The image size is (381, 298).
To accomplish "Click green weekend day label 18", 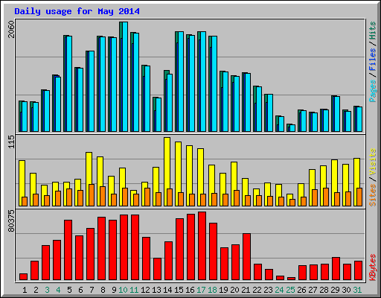I will 212,290.
